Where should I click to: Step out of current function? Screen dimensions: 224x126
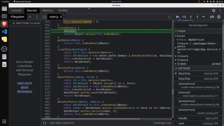[197, 17]
